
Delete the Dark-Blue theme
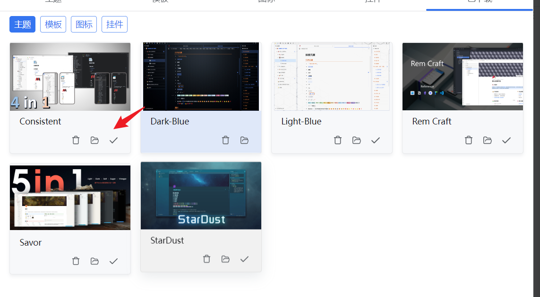coord(225,140)
